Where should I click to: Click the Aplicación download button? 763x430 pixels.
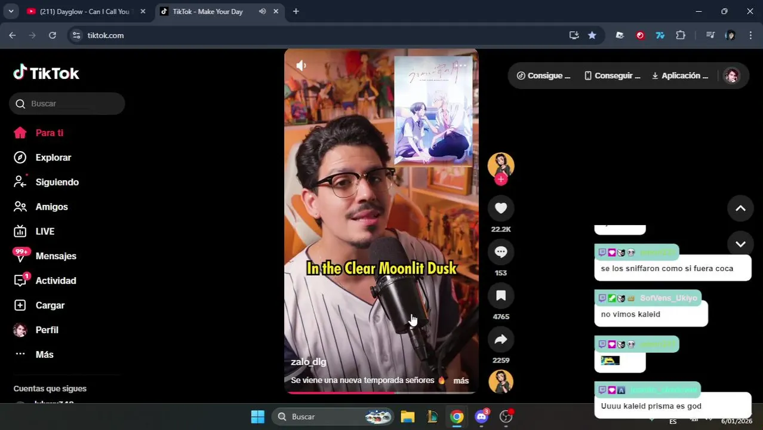(679, 76)
